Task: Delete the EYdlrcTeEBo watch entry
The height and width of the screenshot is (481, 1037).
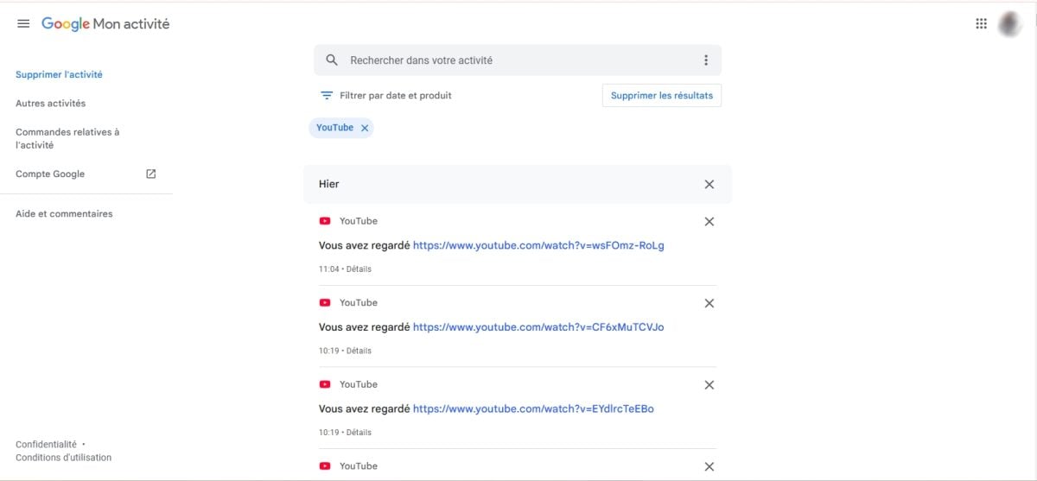Action: point(709,385)
